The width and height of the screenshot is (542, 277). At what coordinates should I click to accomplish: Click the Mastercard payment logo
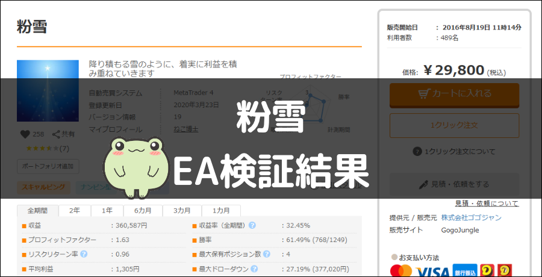[x=402, y=269]
